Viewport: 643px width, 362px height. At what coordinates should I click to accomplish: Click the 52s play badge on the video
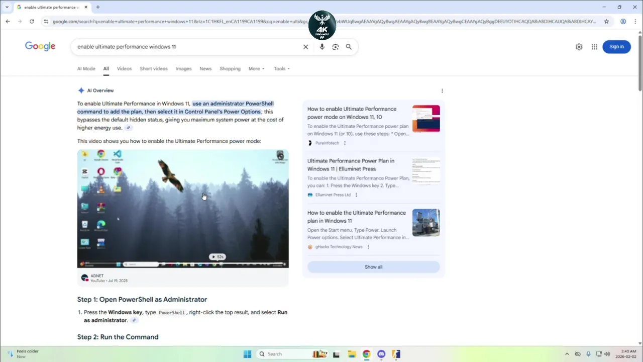(217, 257)
